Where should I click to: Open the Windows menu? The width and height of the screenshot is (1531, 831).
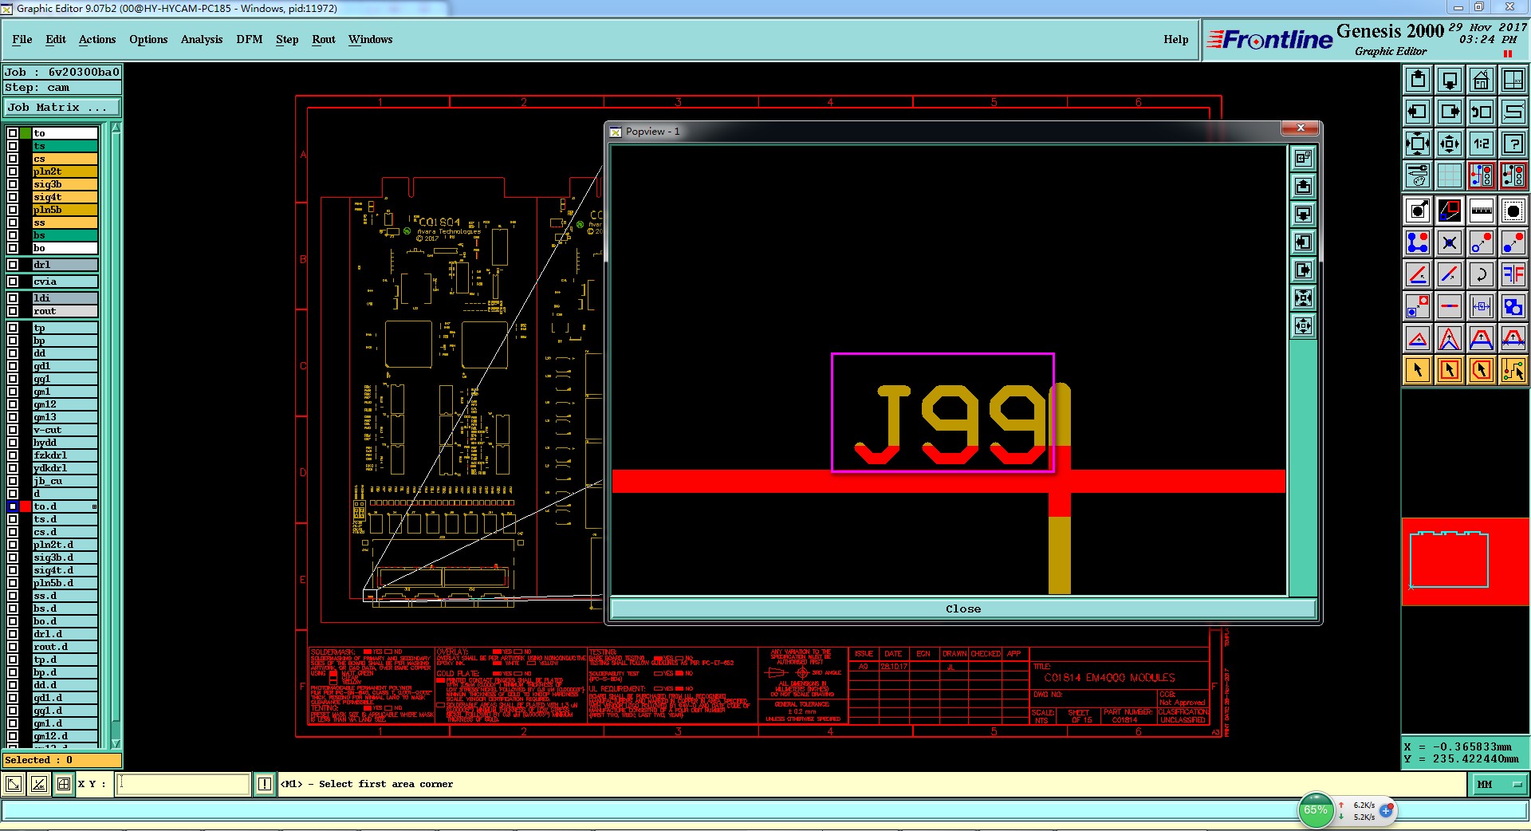(370, 39)
